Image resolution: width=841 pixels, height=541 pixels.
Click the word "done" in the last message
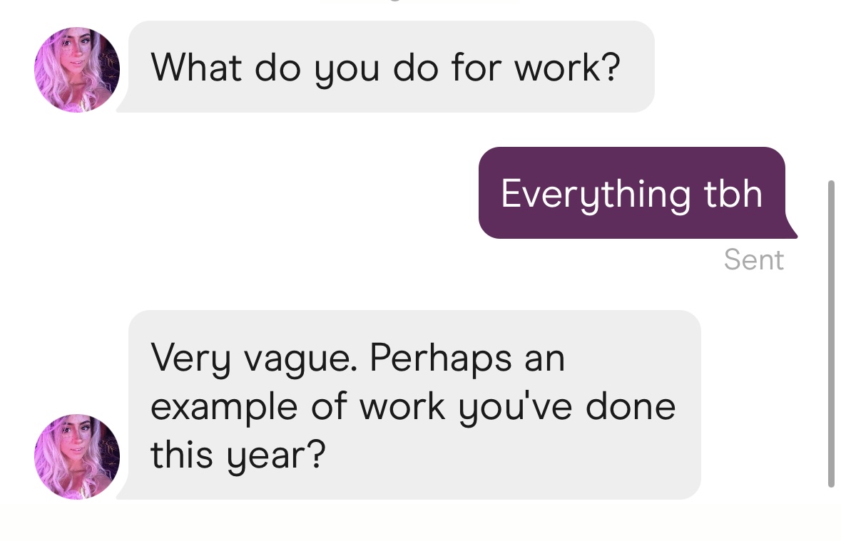[x=630, y=406]
